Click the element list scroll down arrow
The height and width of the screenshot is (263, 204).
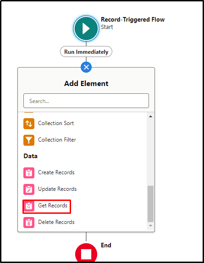coord(150,226)
